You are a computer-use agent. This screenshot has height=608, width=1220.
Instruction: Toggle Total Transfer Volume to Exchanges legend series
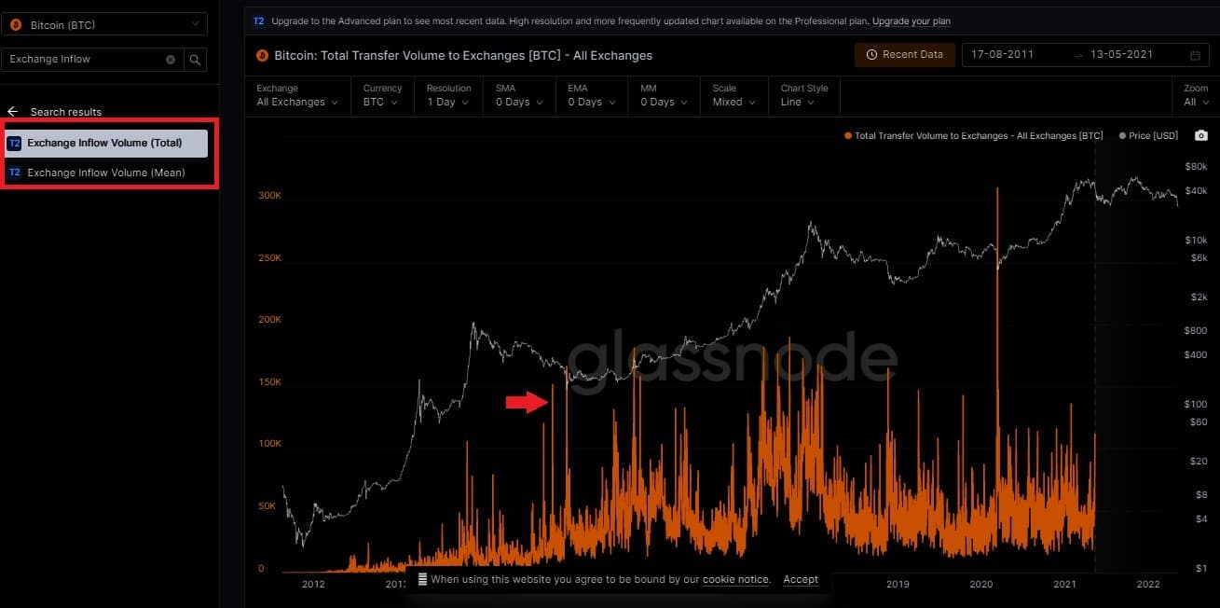pos(974,136)
